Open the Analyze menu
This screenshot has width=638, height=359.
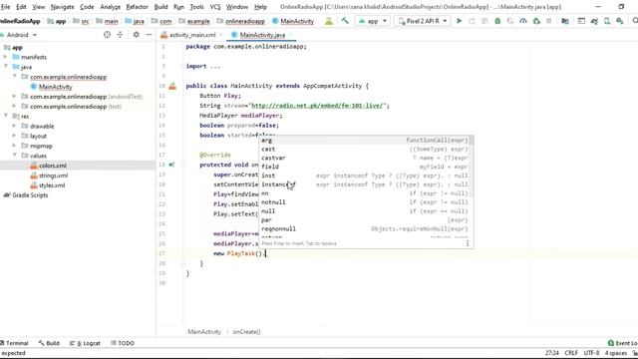point(111,7)
